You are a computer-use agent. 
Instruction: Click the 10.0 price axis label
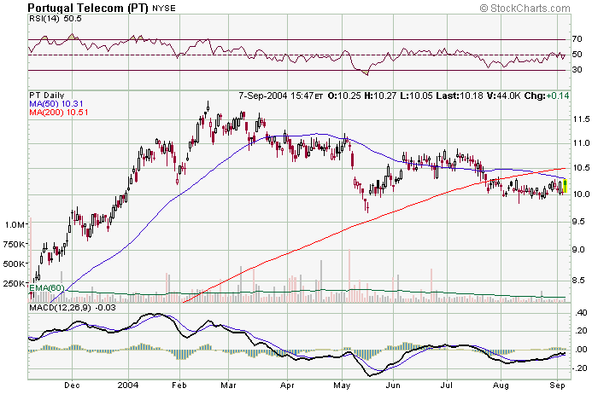pos(581,194)
